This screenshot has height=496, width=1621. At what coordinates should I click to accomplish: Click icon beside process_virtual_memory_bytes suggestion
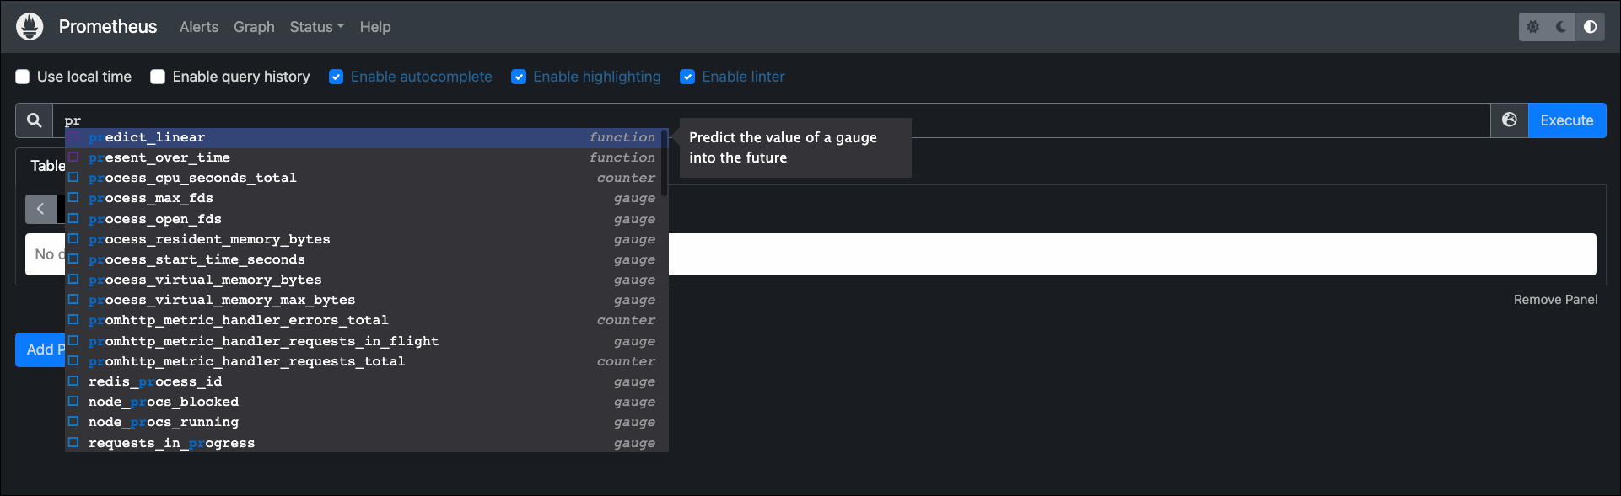pyautogui.click(x=73, y=280)
